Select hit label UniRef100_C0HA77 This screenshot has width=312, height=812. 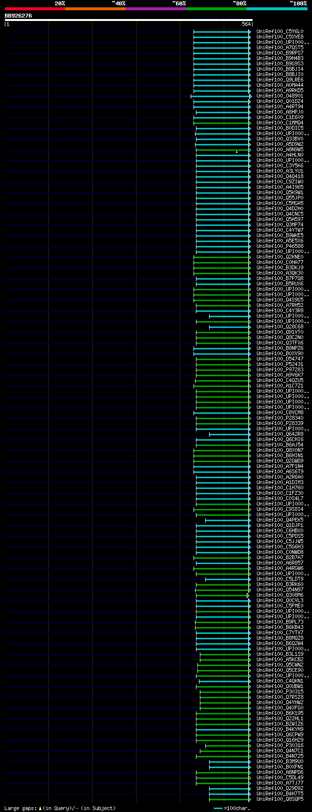pyautogui.click(x=280, y=262)
